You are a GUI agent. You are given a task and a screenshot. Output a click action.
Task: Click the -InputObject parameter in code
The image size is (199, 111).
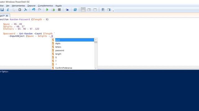(x=16, y=36)
